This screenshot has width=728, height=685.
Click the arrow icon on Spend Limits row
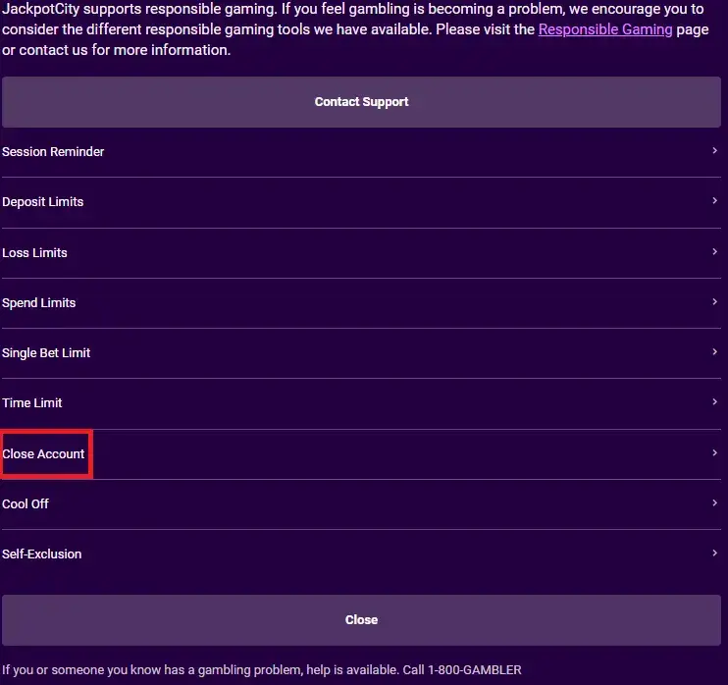click(x=715, y=302)
